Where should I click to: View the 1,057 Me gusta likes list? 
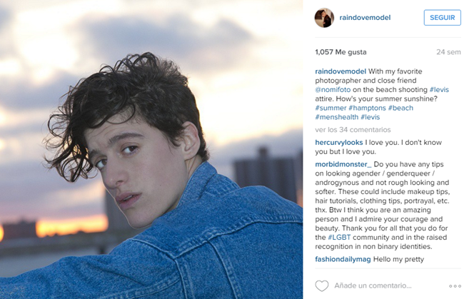click(x=341, y=52)
